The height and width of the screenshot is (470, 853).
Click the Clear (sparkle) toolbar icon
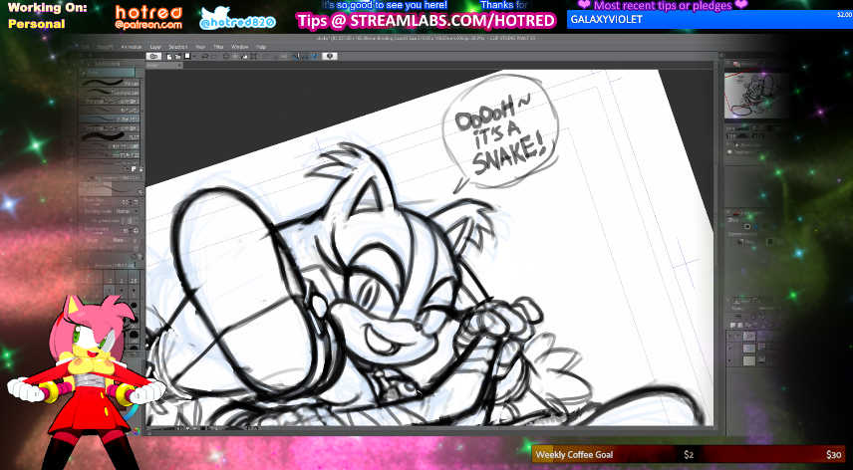226,57
